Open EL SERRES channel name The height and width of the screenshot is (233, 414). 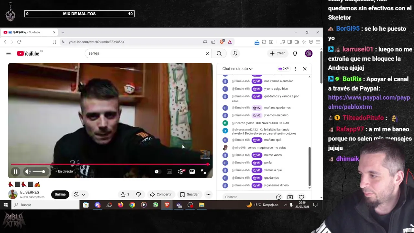pyautogui.click(x=29, y=192)
